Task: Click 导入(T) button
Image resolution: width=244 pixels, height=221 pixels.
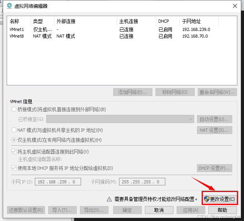Action: point(62,210)
